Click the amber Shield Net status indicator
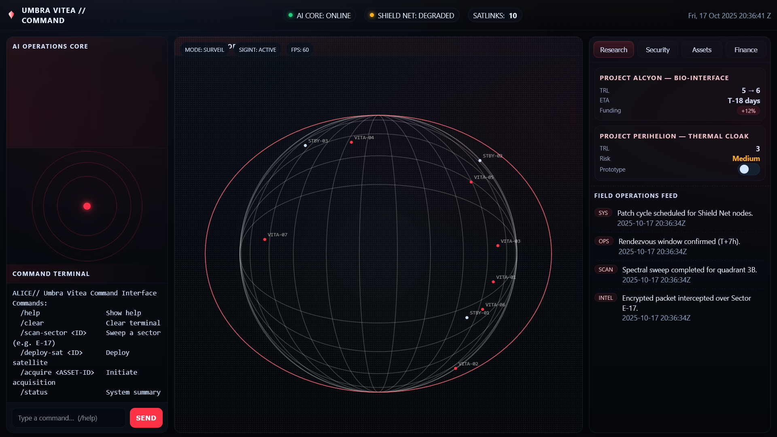777x437 pixels. (372, 15)
